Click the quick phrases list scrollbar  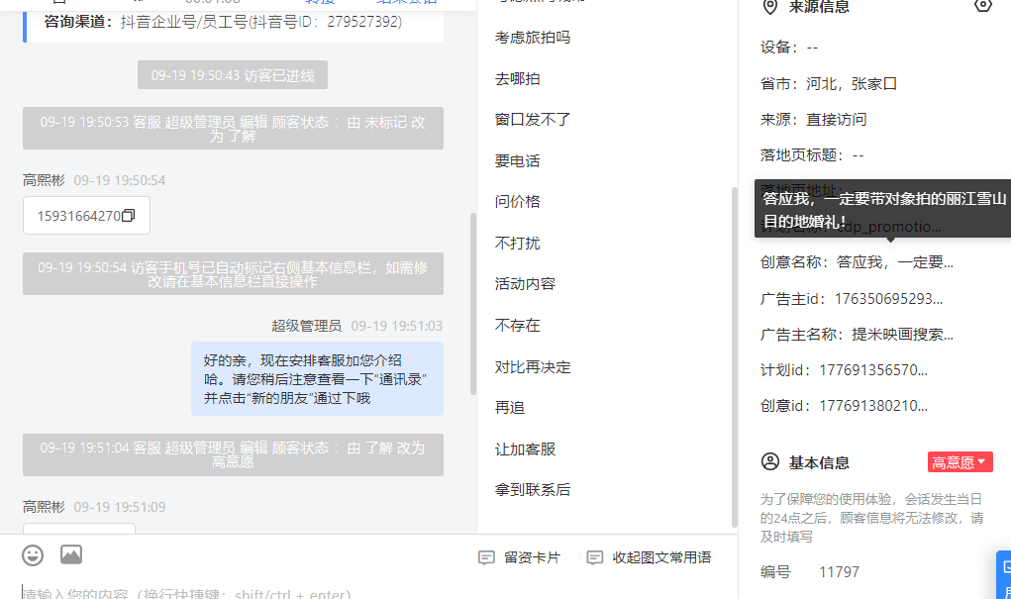click(734, 357)
